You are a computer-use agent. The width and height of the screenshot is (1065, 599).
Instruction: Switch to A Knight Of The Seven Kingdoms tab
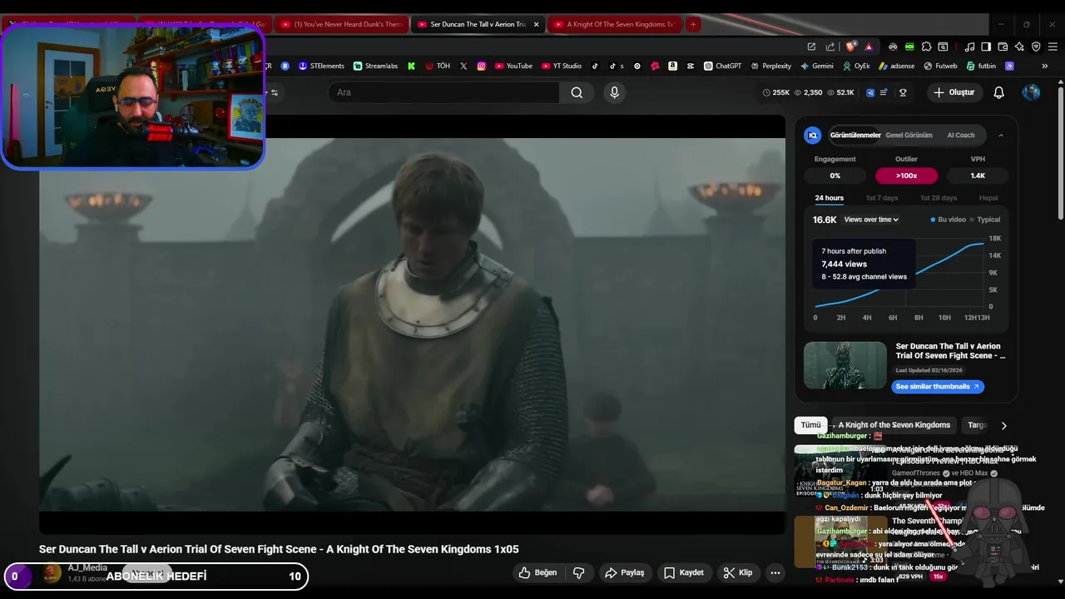pos(616,24)
